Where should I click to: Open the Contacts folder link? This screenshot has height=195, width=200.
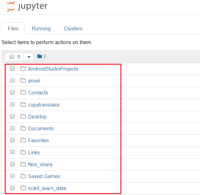point(38,92)
